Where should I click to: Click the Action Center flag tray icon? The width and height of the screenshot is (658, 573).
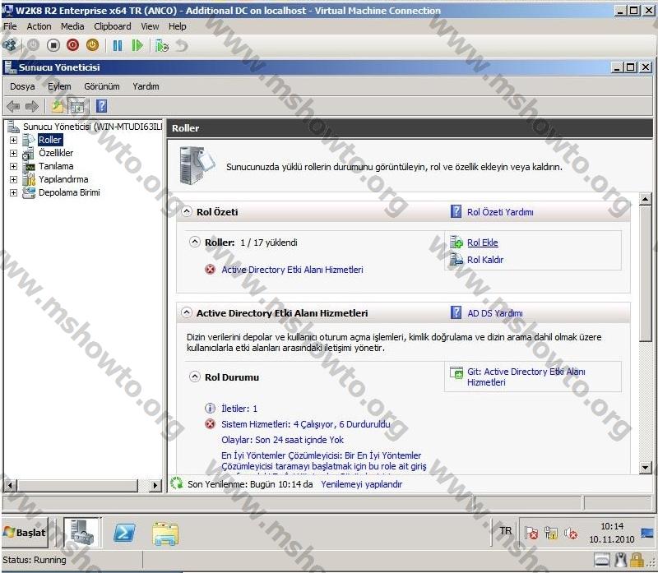point(531,534)
